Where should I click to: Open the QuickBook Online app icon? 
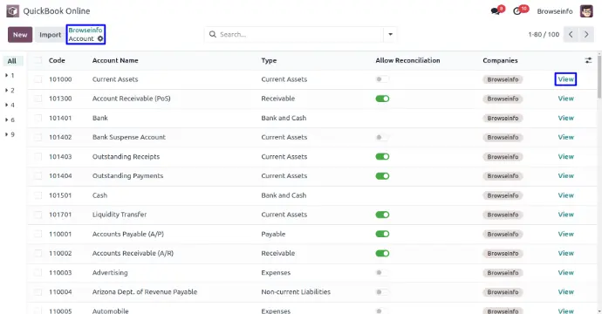[13, 11]
